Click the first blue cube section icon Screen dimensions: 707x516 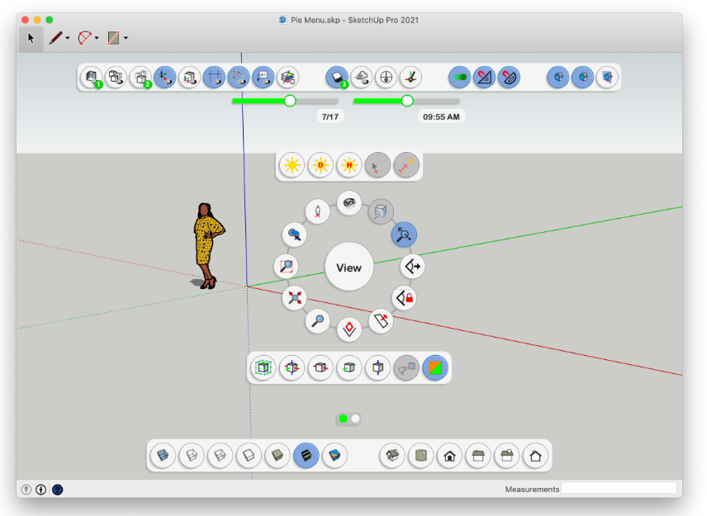[558, 77]
